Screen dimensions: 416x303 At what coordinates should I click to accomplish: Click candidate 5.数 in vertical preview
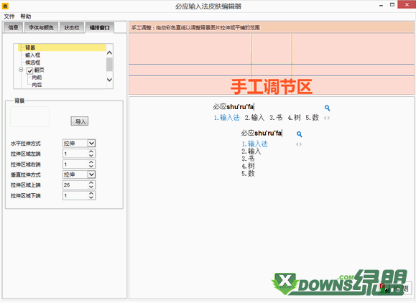(x=248, y=174)
